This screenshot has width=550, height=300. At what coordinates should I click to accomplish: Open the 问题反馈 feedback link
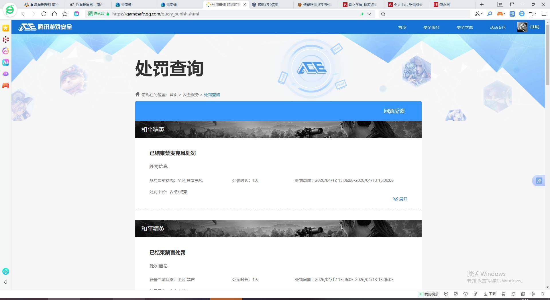pos(394,111)
